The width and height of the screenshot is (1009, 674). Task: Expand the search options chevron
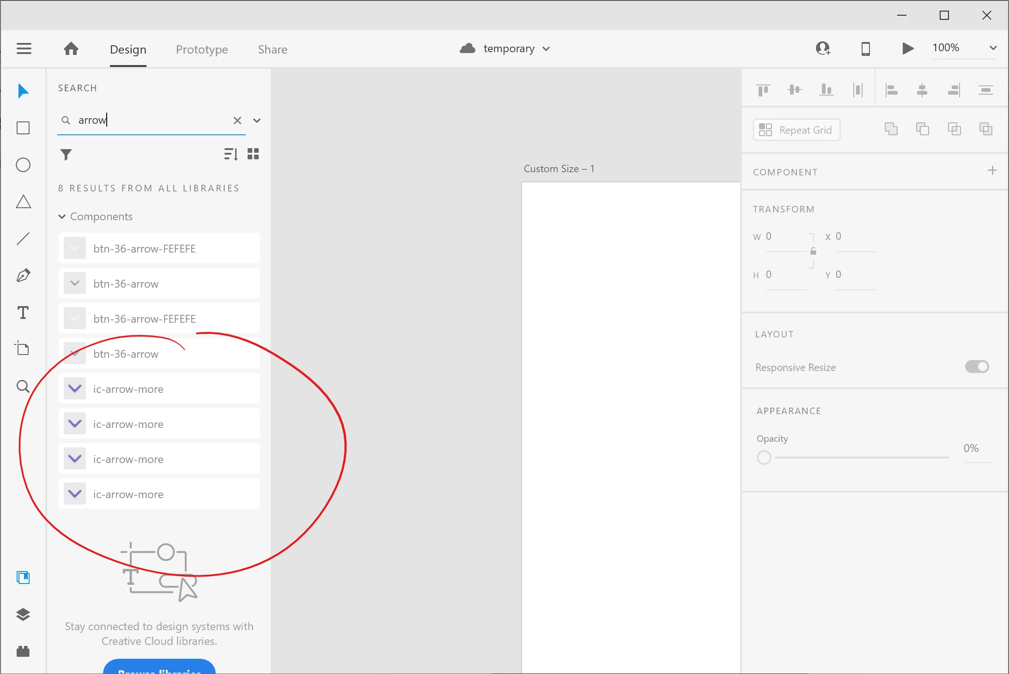tap(257, 120)
